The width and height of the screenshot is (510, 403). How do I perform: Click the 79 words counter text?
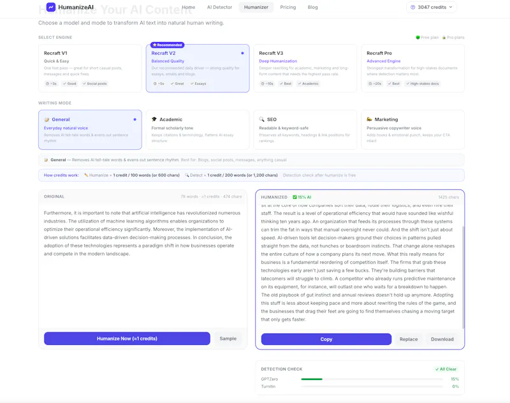189,196
